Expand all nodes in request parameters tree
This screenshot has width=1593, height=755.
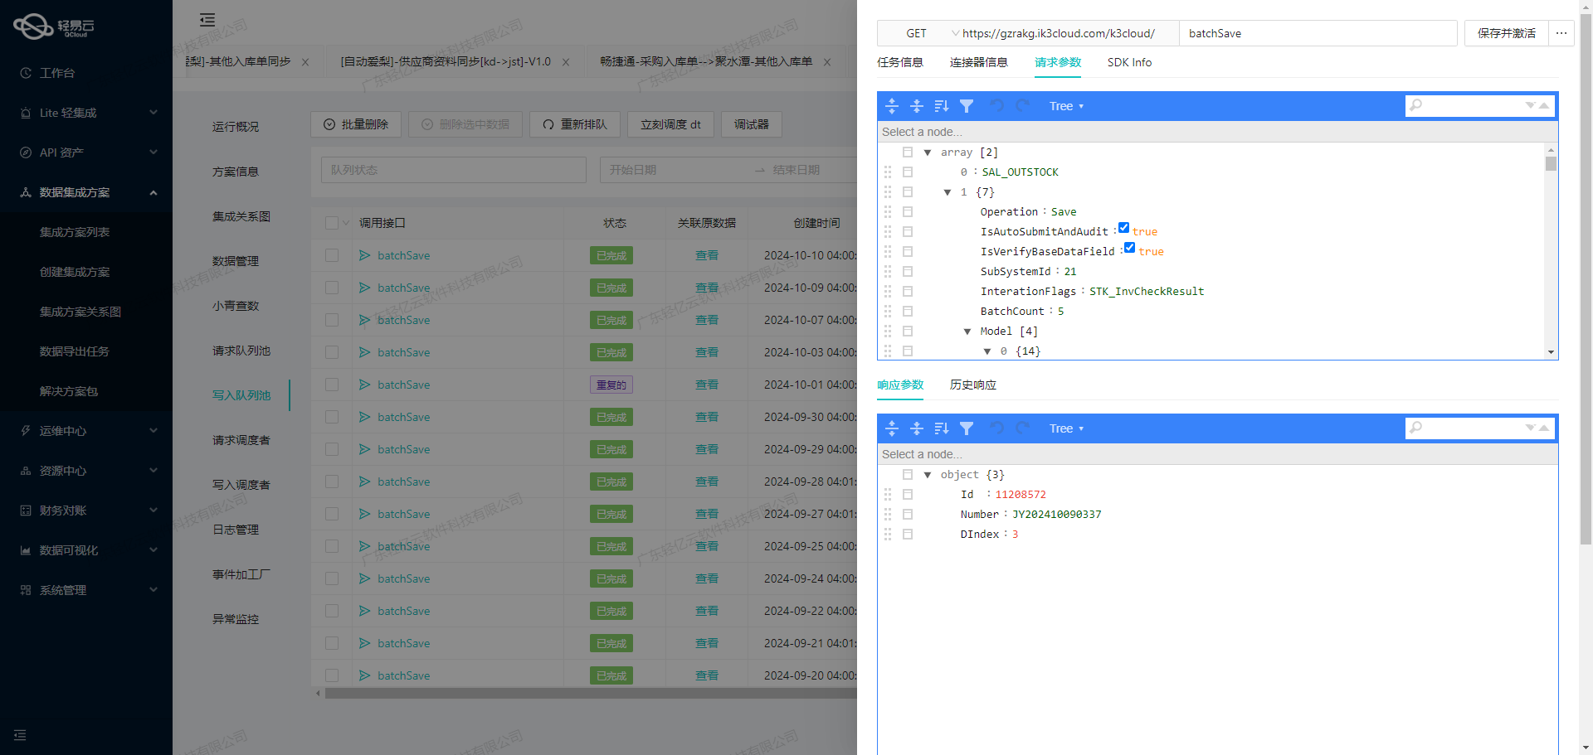point(892,105)
